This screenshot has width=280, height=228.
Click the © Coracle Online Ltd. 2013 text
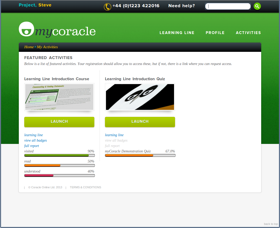[x=45, y=187]
